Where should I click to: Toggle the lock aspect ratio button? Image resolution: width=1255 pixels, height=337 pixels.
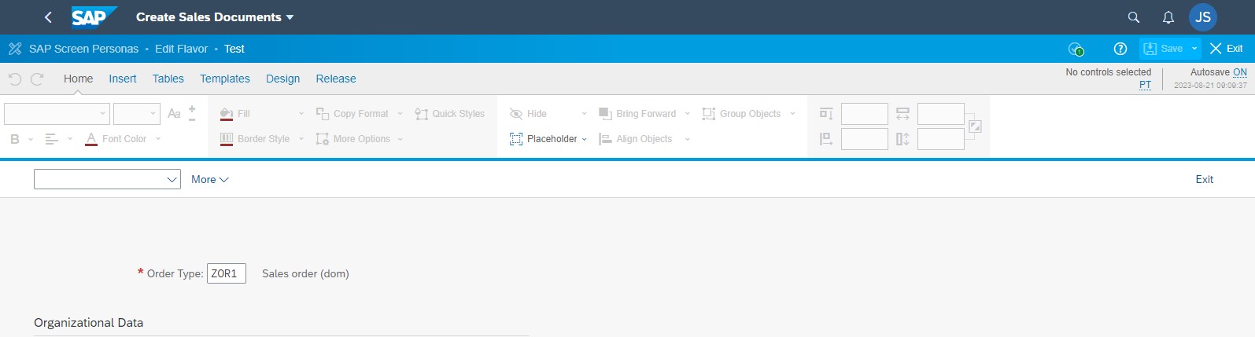pos(975,126)
